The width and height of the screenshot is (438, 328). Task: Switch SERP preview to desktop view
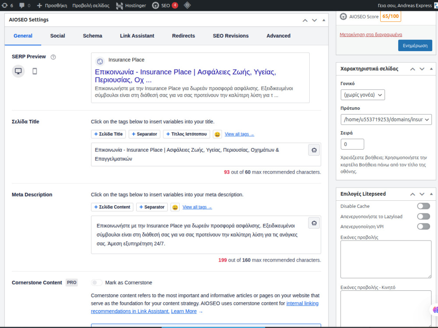[18, 71]
